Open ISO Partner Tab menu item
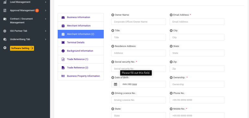The height and width of the screenshot is (118, 249). point(25,31)
